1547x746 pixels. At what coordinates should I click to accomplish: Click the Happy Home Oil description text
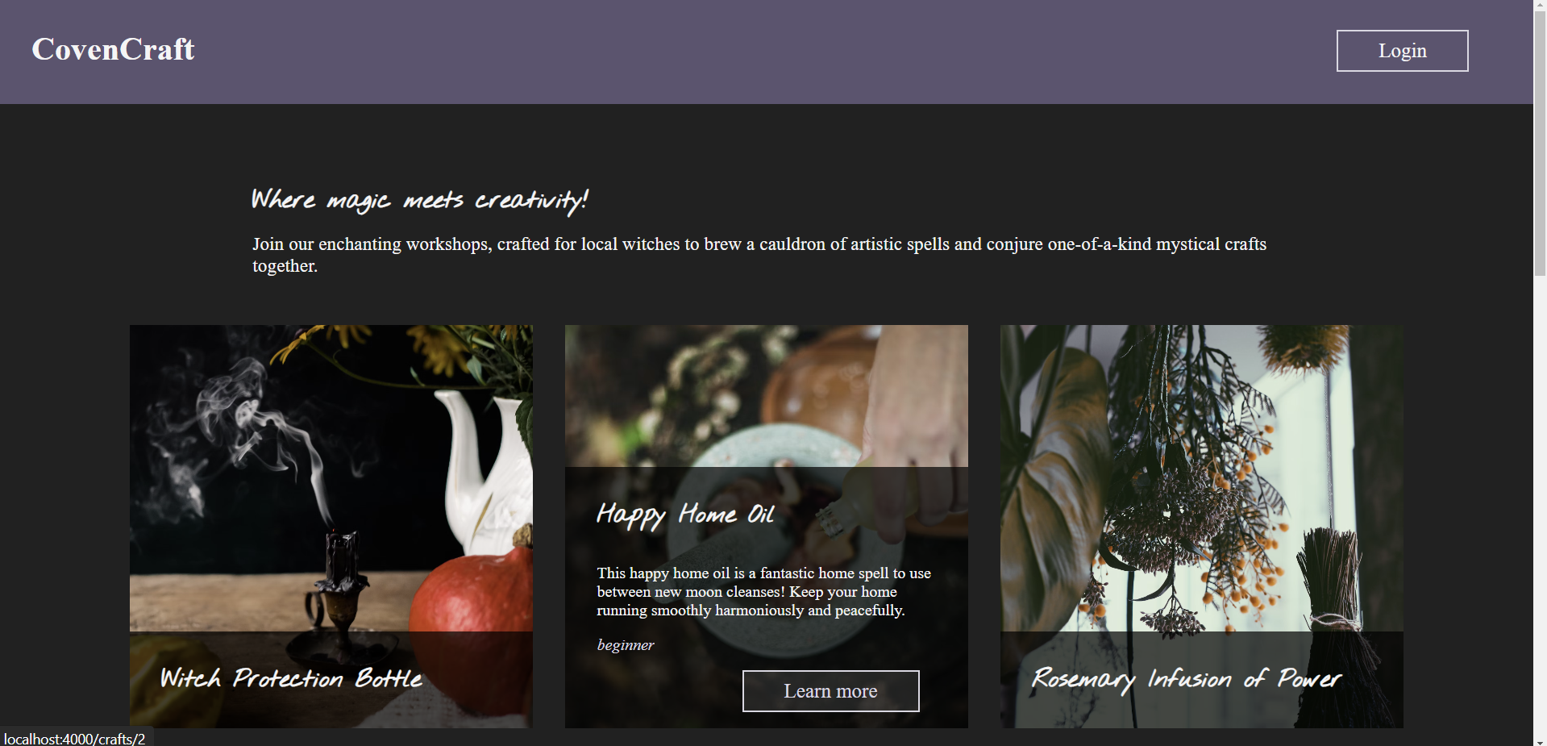[763, 591]
